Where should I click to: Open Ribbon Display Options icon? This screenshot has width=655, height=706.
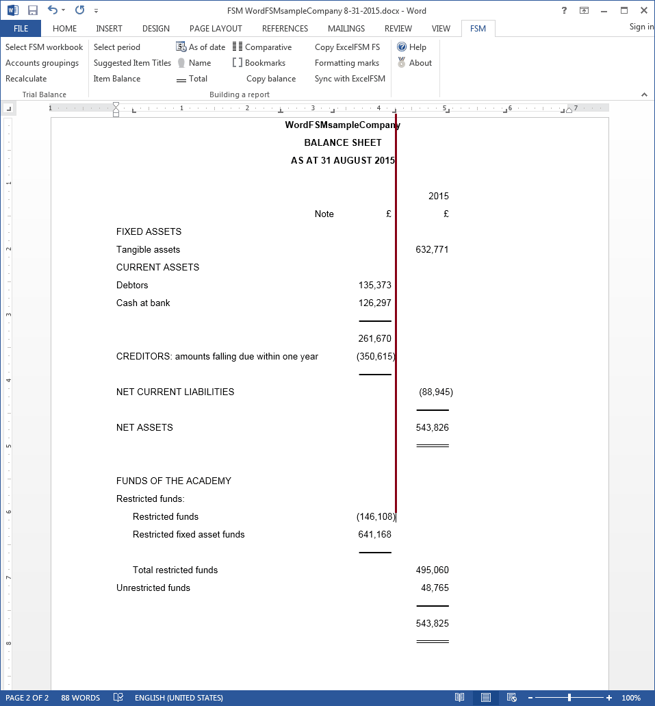pos(584,10)
